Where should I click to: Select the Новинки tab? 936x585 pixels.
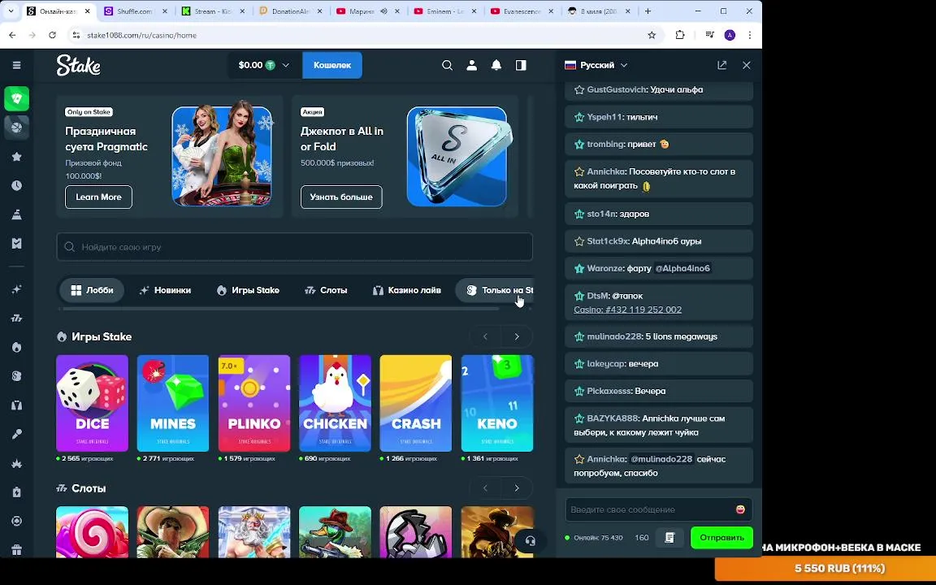pyautogui.click(x=165, y=290)
